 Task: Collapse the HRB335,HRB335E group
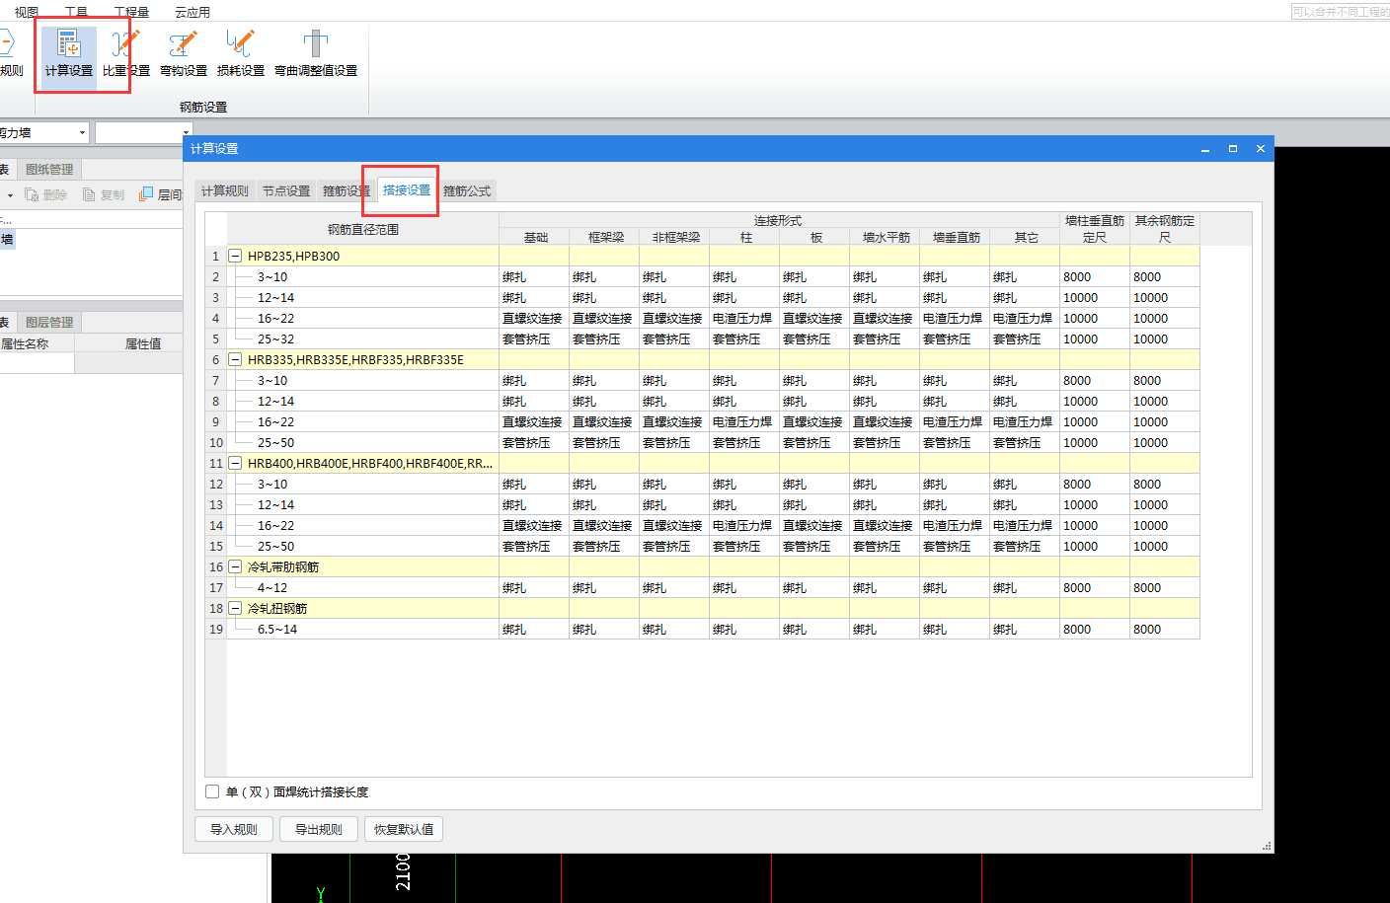[x=235, y=359]
